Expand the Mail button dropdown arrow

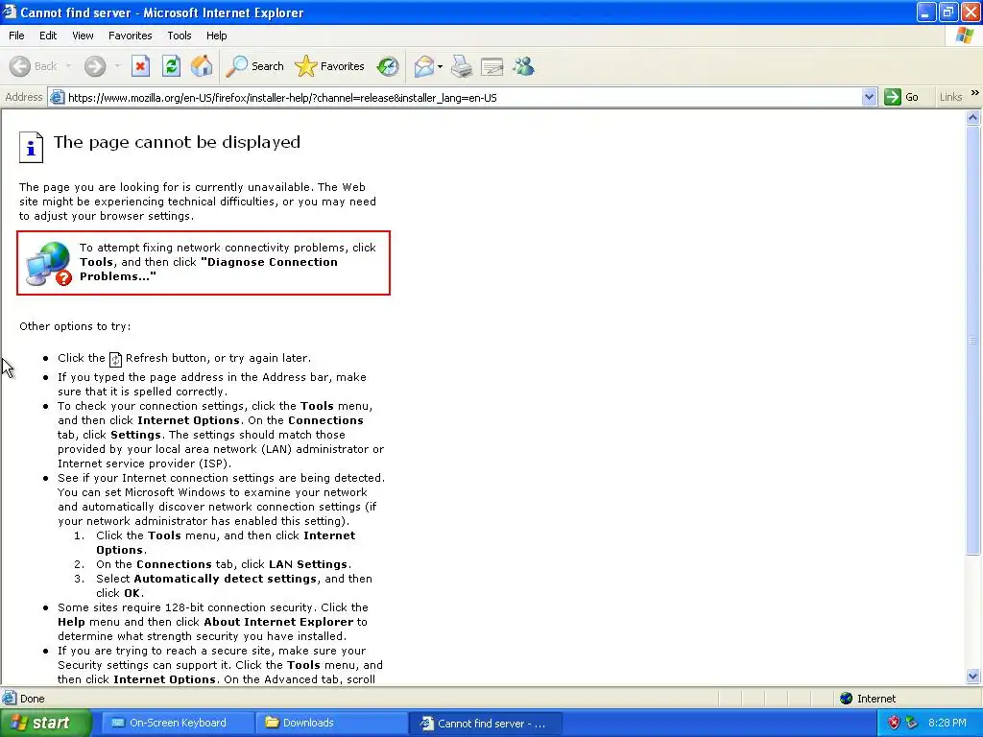pos(440,66)
